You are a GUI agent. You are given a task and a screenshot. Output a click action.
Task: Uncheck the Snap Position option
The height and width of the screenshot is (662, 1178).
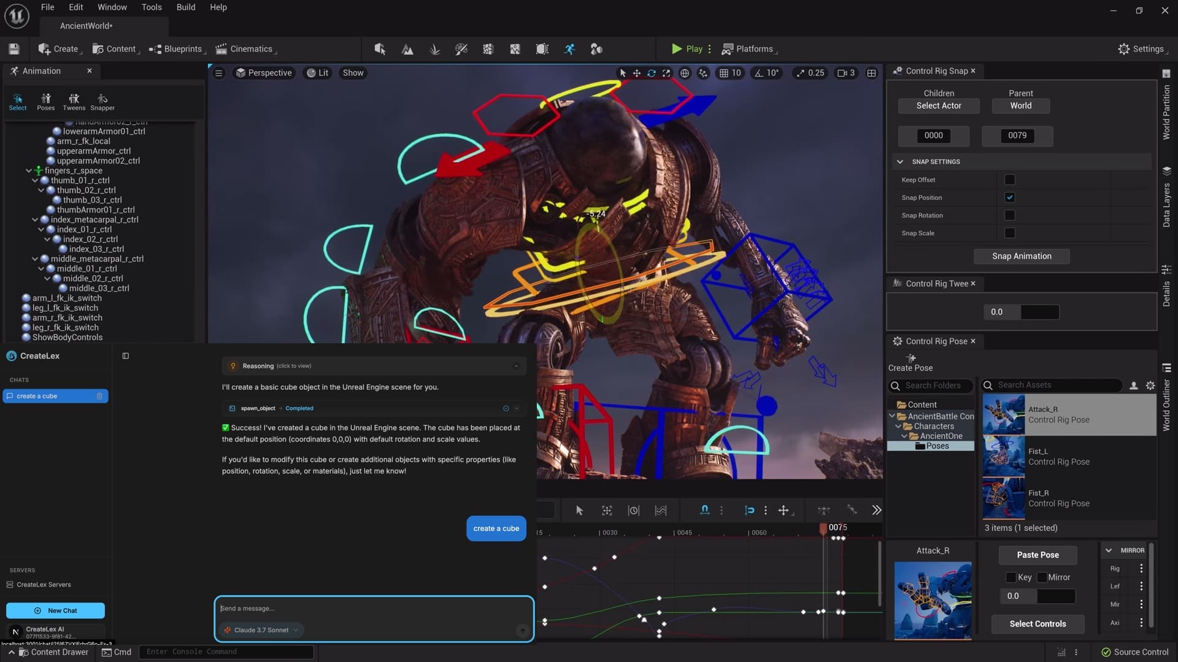tap(1011, 197)
